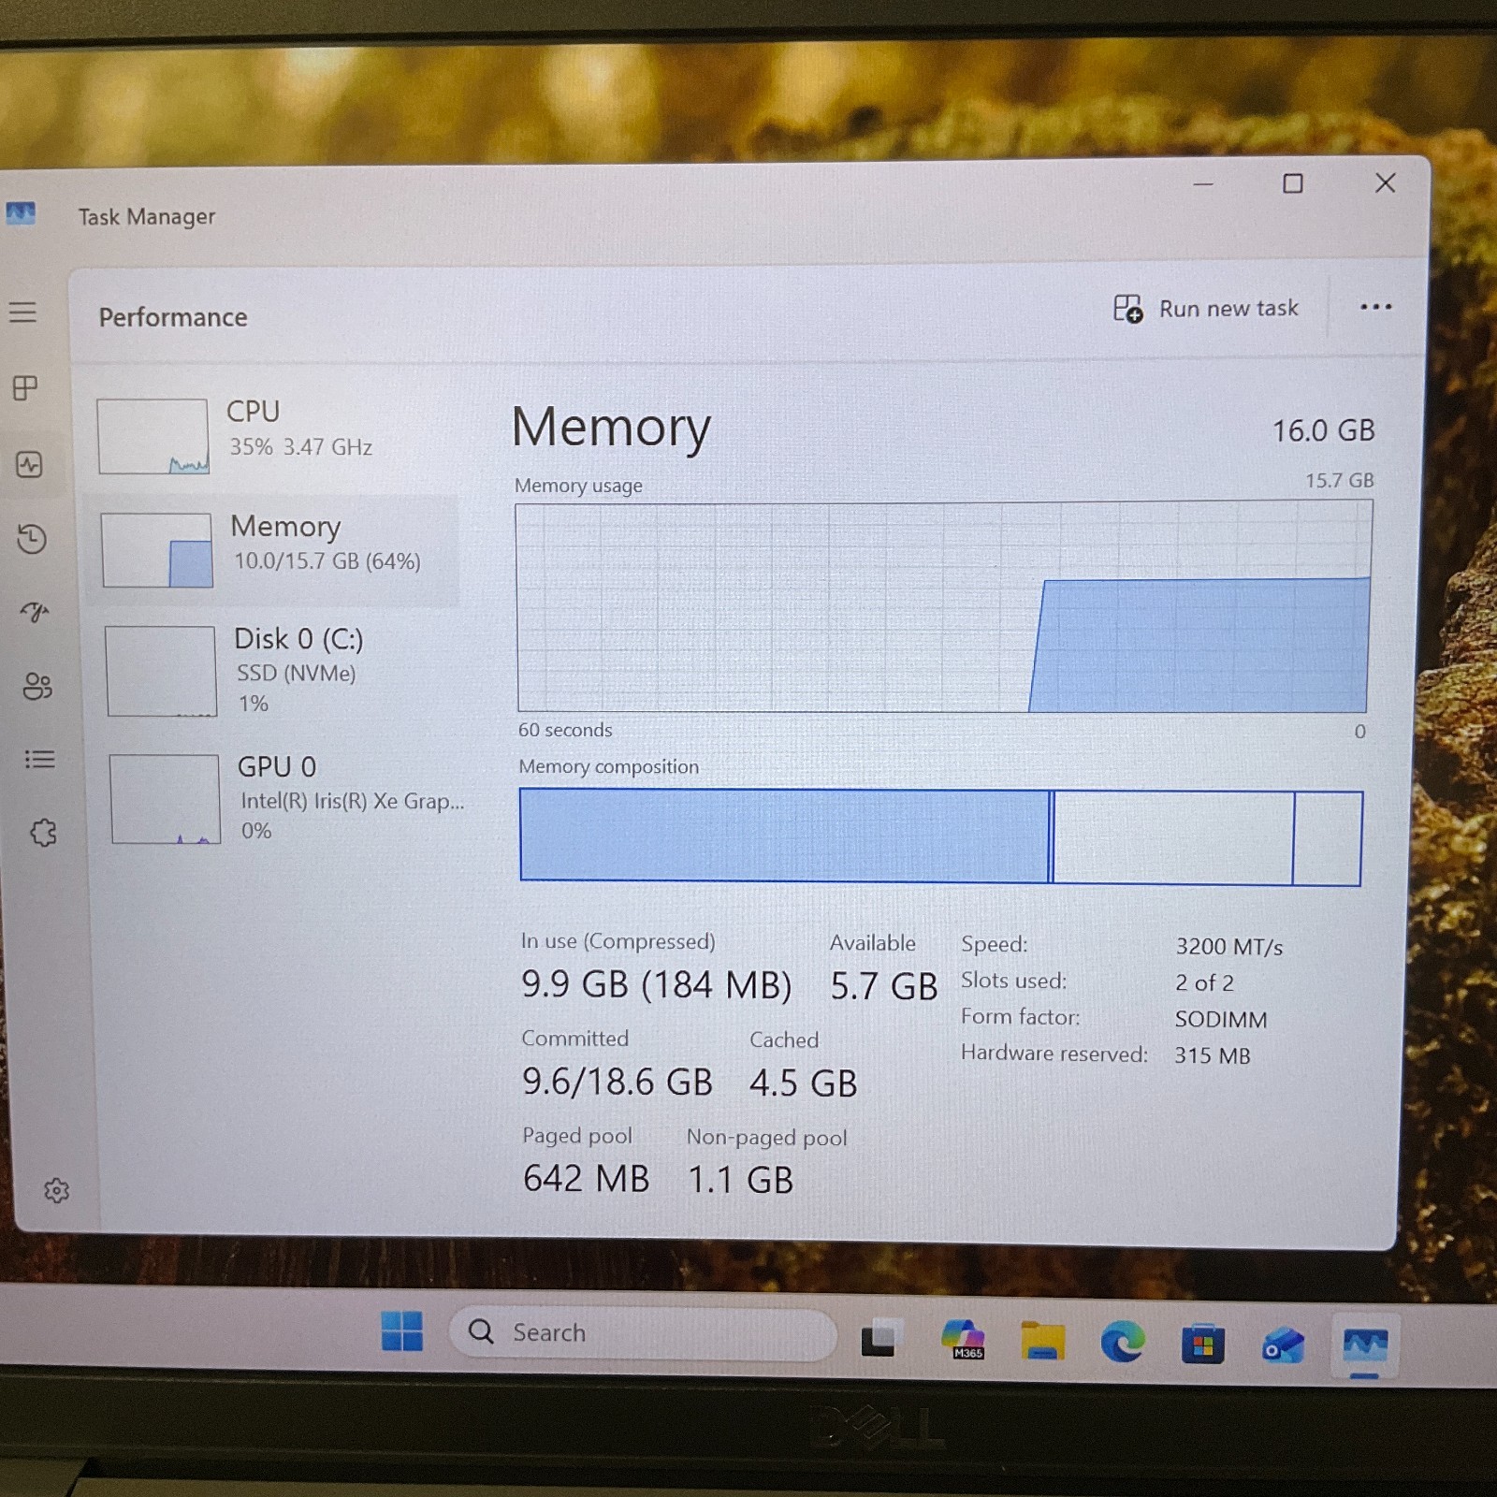The width and height of the screenshot is (1497, 1497).
Task: Open the Users page icon
Action: click(37, 686)
